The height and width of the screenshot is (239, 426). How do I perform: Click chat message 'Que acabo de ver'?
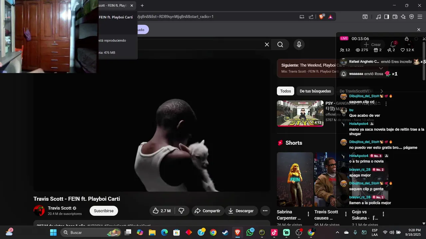[x=364, y=116]
